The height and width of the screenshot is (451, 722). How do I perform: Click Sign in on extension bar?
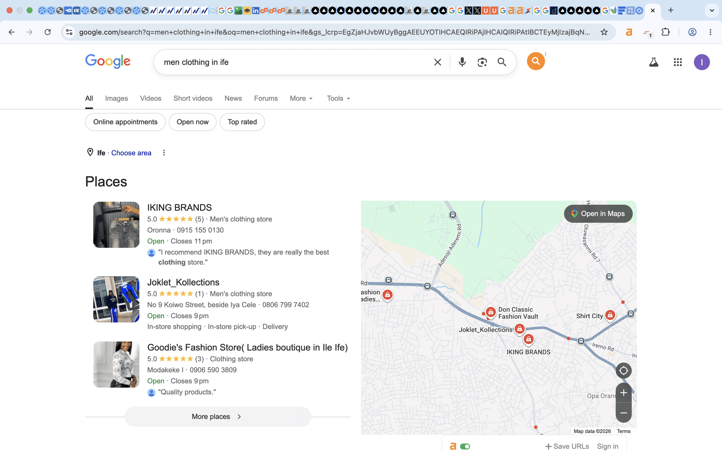click(607, 446)
